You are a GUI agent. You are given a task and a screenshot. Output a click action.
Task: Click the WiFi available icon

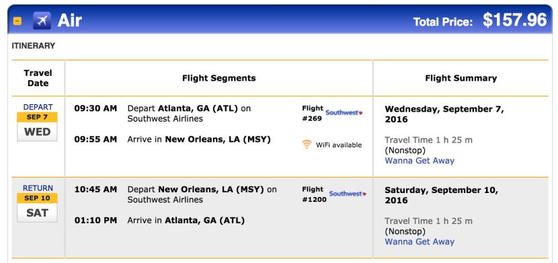(307, 145)
